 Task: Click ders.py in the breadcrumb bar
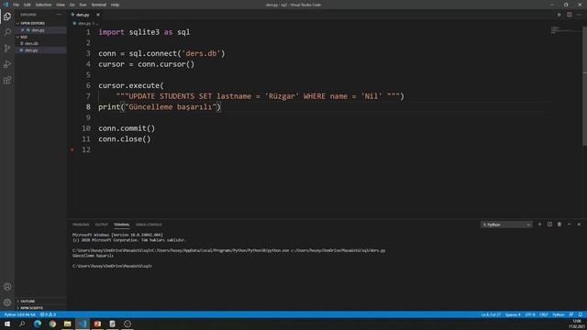(x=83, y=23)
